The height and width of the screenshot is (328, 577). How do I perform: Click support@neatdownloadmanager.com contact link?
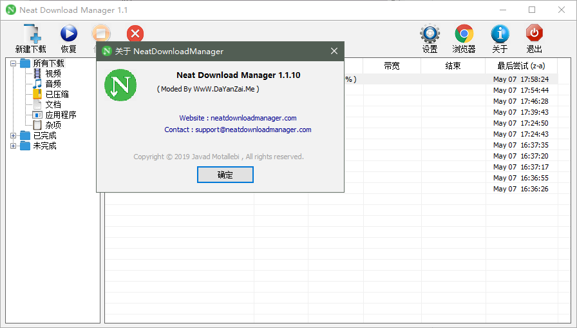click(x=253, y=130)
